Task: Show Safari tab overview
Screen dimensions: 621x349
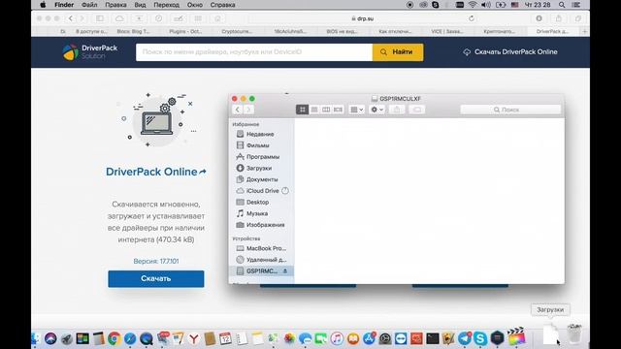Action: coord(578,18)
